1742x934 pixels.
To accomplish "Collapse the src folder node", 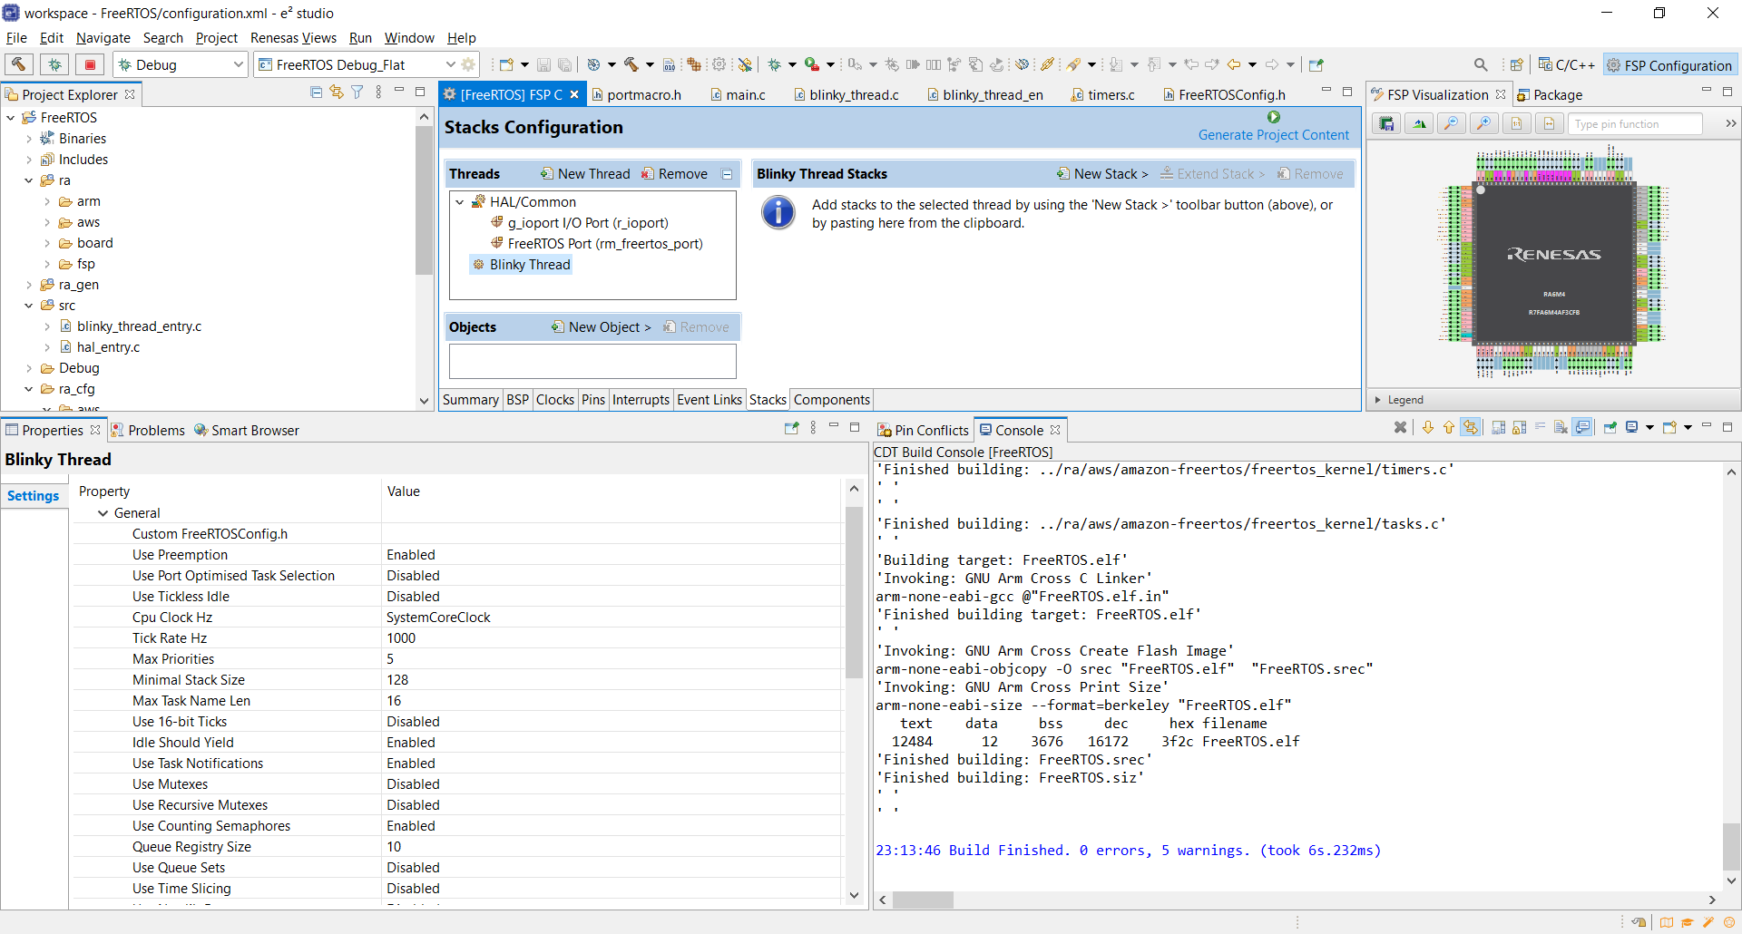I will point(29,306).
